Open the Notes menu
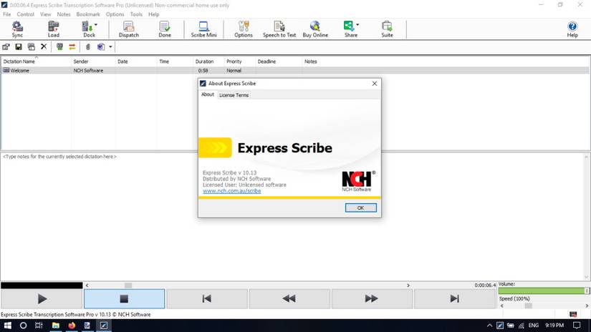The image size is (591, 332). 64,14
